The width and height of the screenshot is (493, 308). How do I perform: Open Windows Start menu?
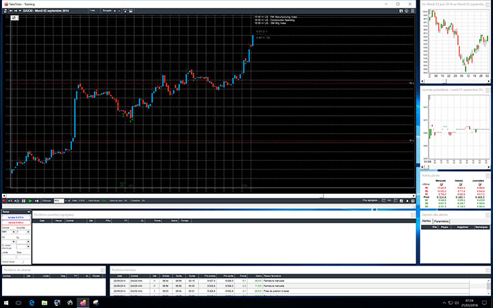point(6,303)
